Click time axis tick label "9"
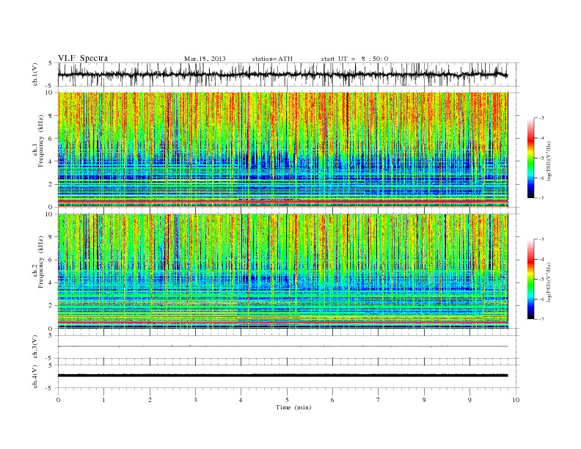The width and height of the screenshot is (581, 449). point(469,400)
